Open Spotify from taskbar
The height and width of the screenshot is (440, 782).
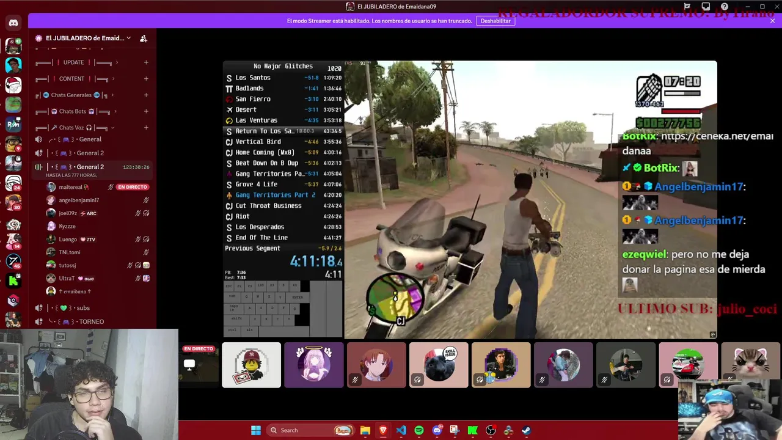(419, 430)
